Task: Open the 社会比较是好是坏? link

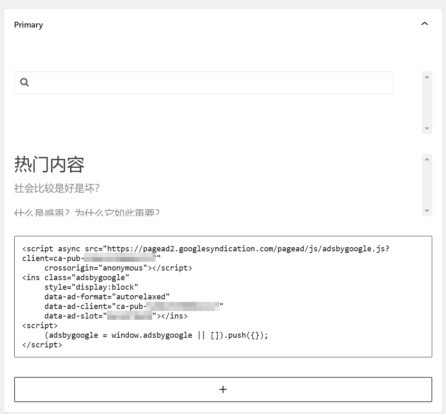Action: (57, 188)
